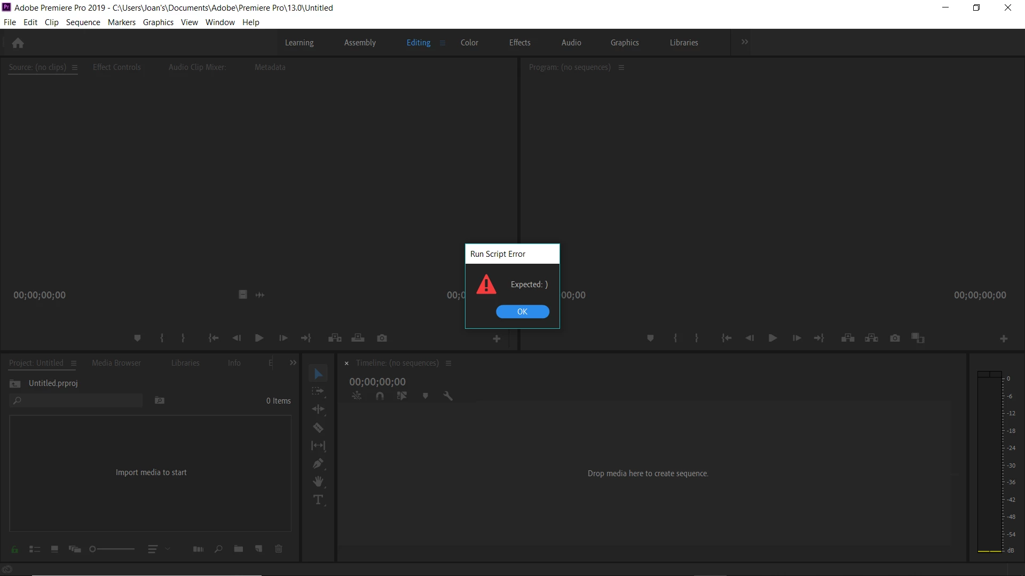Switch to the Effects workspace

click(x=519, y=43)
